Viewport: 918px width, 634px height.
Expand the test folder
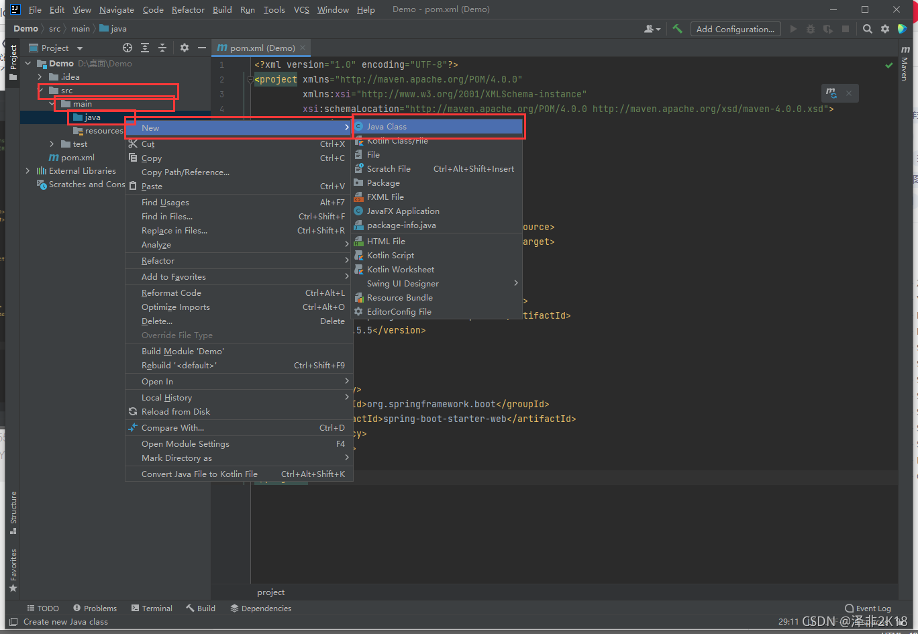click(x=52, y=144)
